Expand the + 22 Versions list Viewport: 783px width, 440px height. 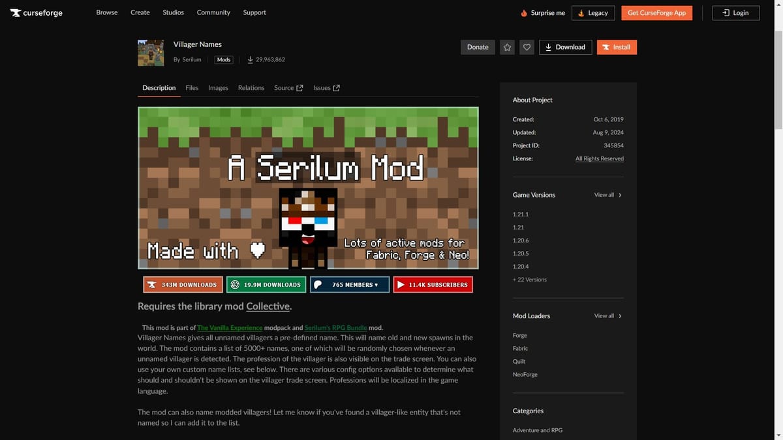(529, 279)
